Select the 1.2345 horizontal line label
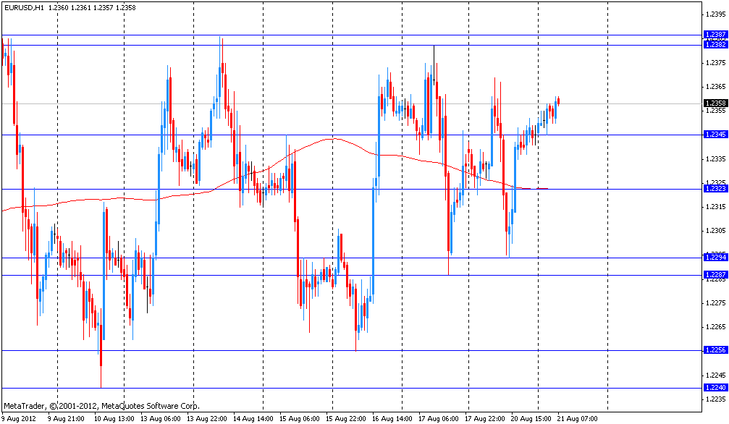The width and height of the screenshot is (729, 424). pyautogui.click(x=715, y=135)
